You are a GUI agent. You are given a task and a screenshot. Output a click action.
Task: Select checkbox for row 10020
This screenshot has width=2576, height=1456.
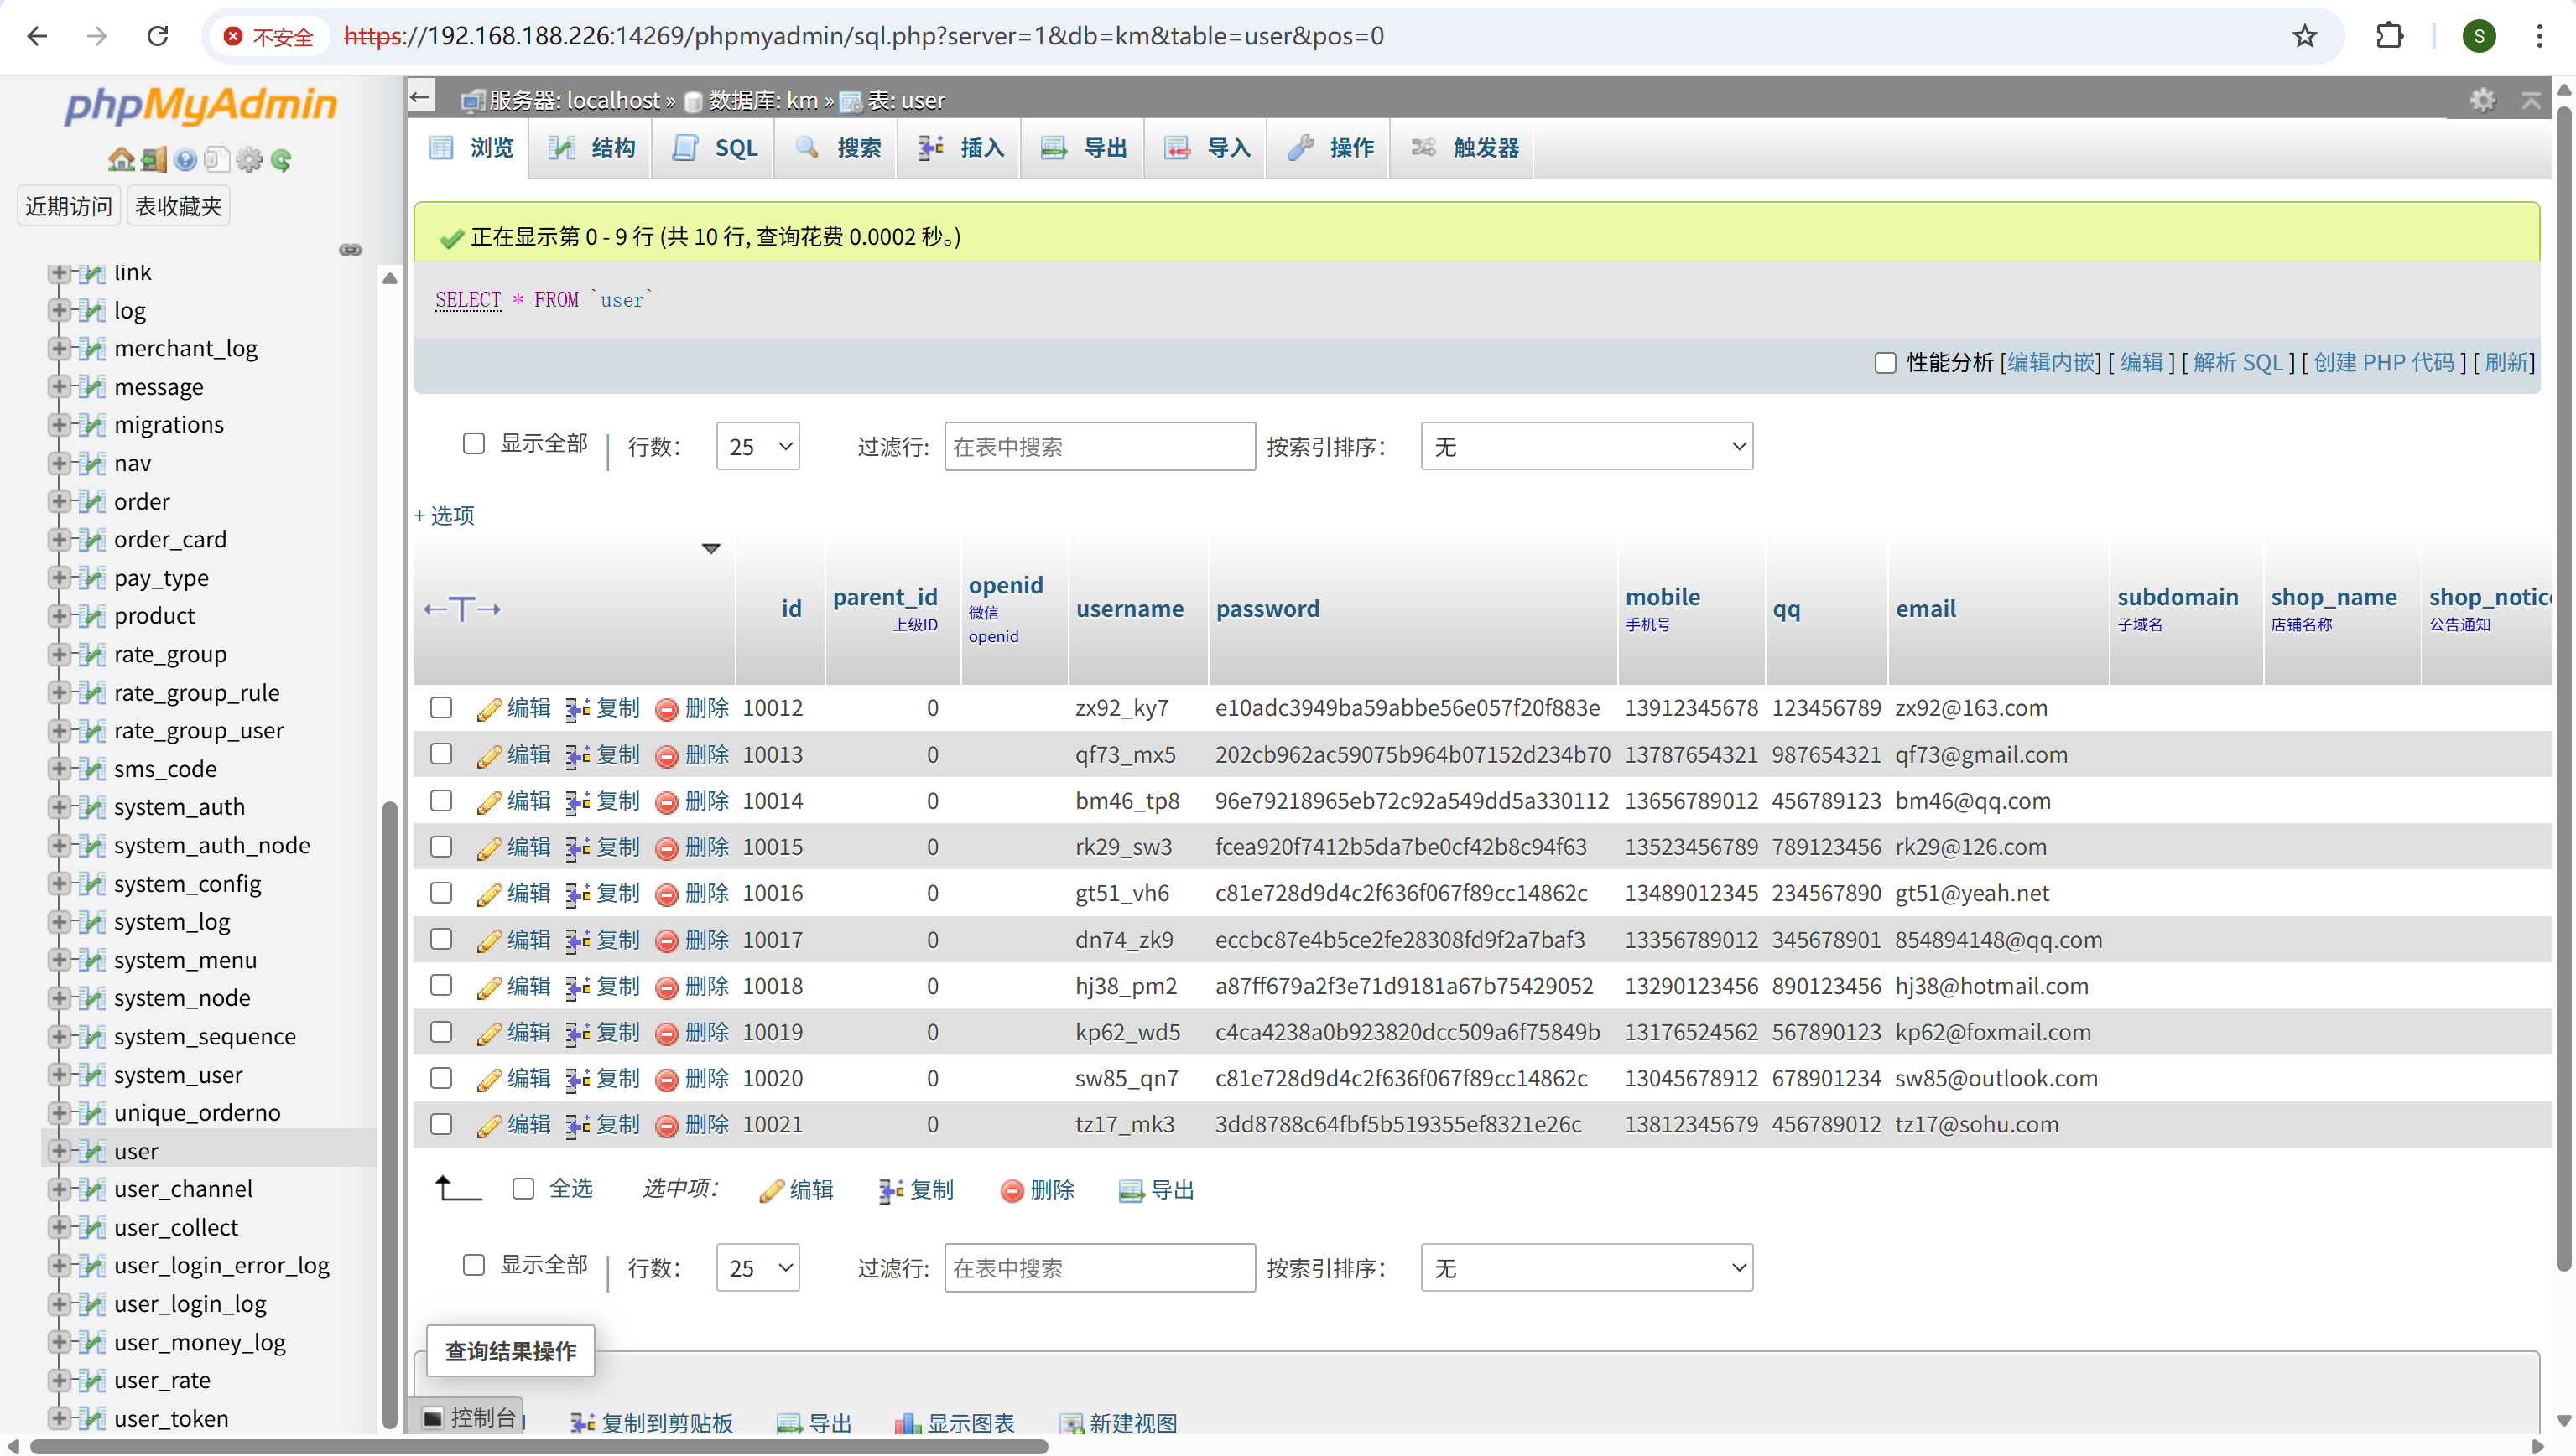441,1078
